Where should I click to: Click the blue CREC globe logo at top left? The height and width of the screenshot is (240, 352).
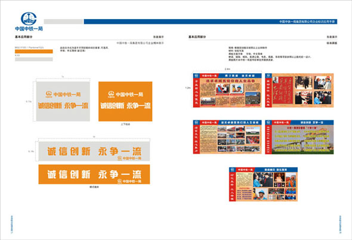[29, 18]
